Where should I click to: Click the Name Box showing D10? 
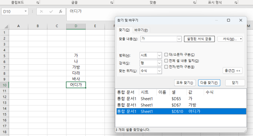[13, 11]
